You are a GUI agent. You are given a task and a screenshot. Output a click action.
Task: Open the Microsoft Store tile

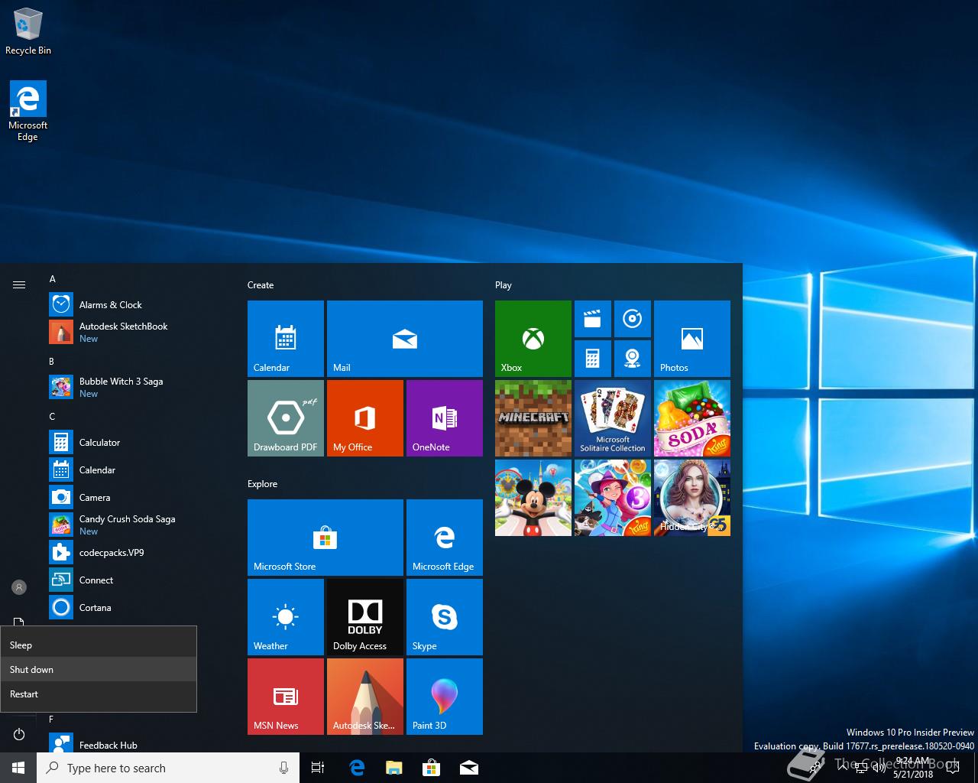tap(325, 538)
